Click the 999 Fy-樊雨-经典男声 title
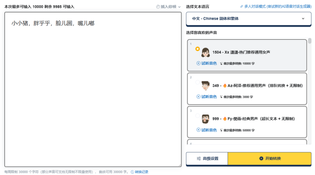Screen dimensions: 315x175 253,119
